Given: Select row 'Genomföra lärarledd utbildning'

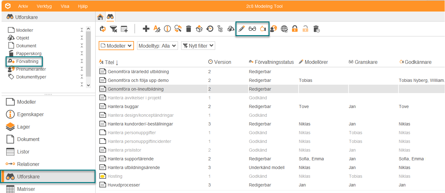Looking at the screenshot, I should pos(272,72).
